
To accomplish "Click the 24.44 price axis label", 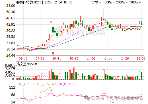I will tap(11, 56).
